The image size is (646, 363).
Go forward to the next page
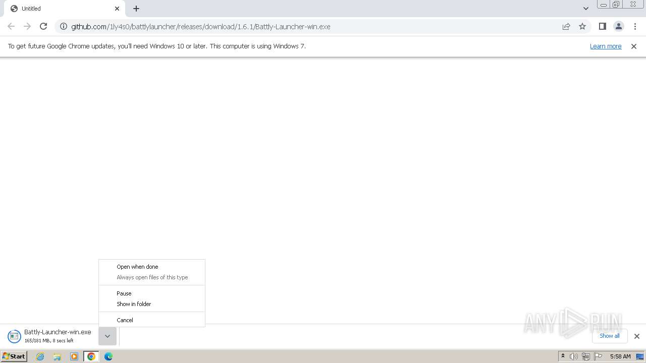point(27,26)
